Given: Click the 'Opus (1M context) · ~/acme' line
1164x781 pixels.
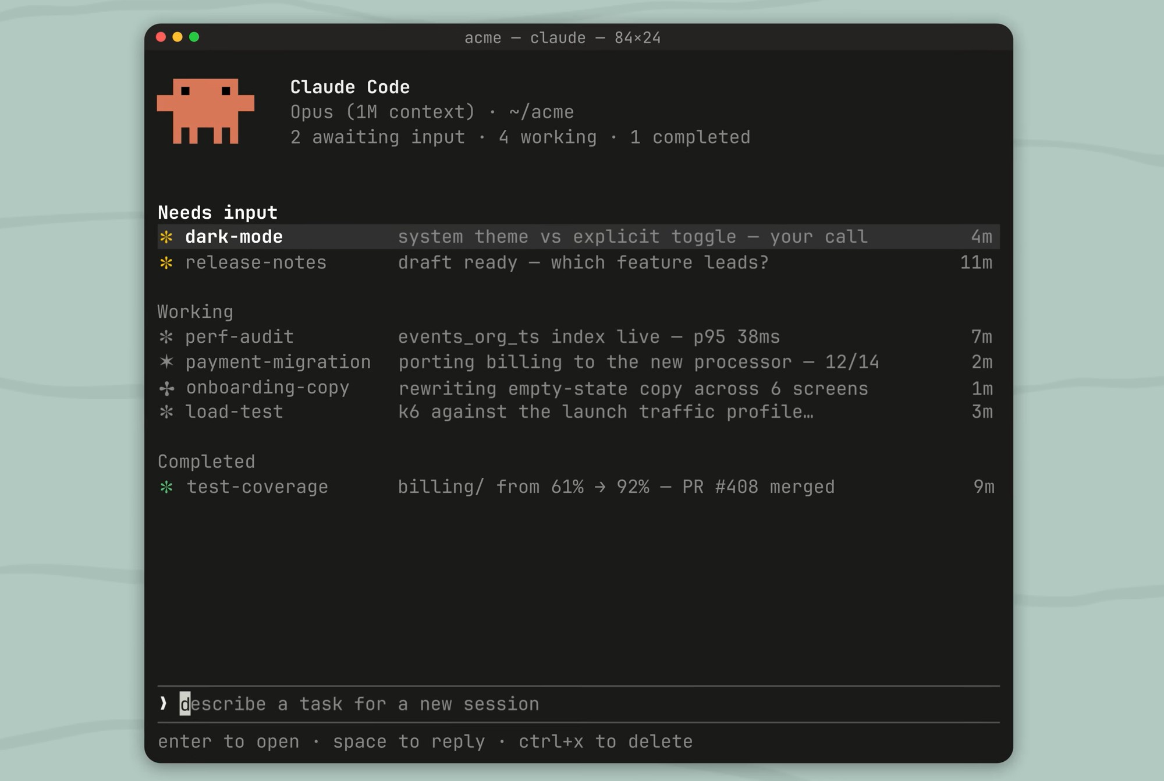Looking at the screenshot, I should pos(432,112).
